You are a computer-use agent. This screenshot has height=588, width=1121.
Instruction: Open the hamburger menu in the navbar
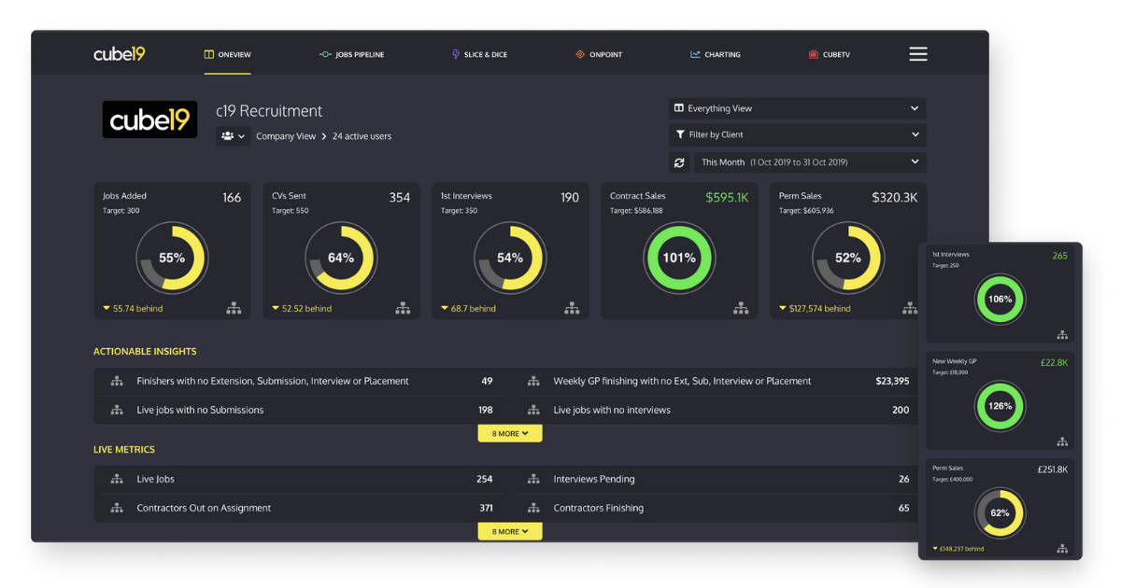point(918,54)
